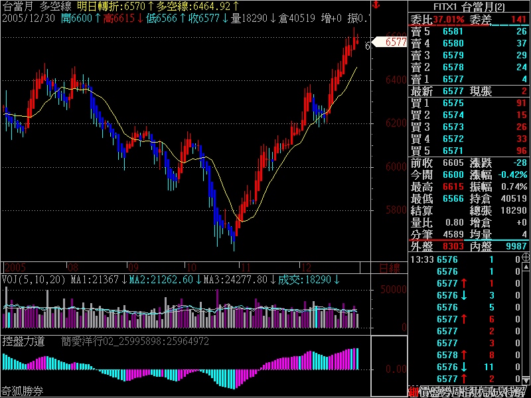The image size is (531, 398).
Task: Click the 6577 current price tag on axis
Action: (x=390, y=42)
